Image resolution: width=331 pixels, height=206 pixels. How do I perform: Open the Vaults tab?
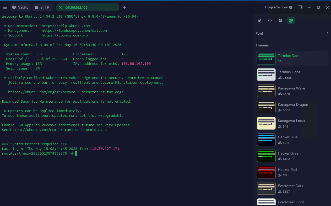pyautogui.click(x=20, y=7)
